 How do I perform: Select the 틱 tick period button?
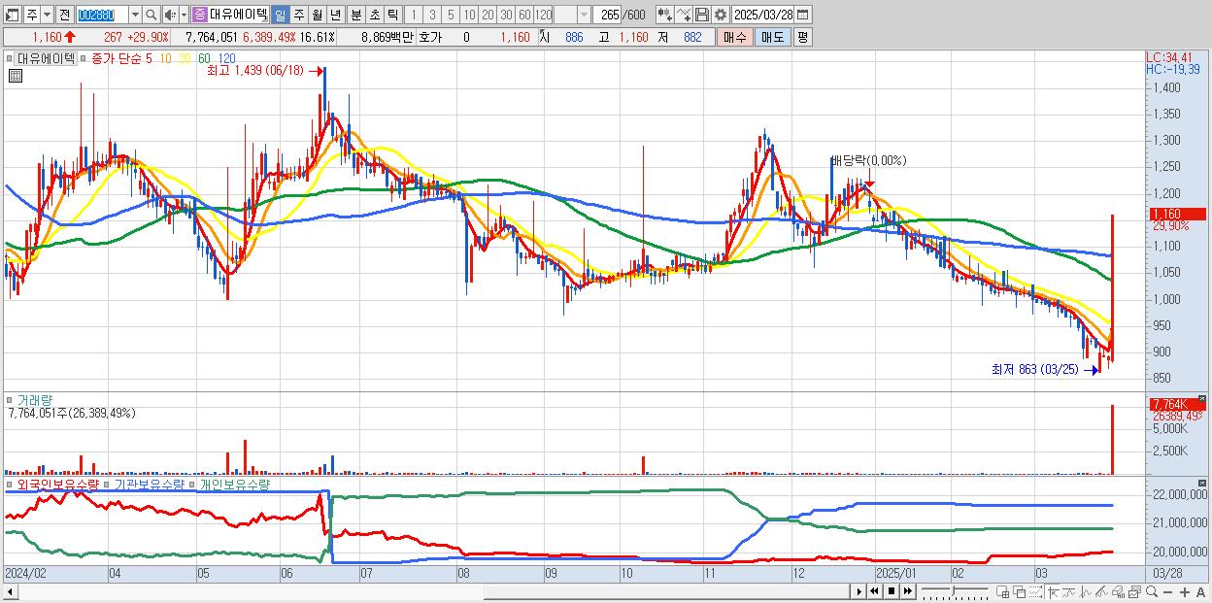[x=392, y=15]
